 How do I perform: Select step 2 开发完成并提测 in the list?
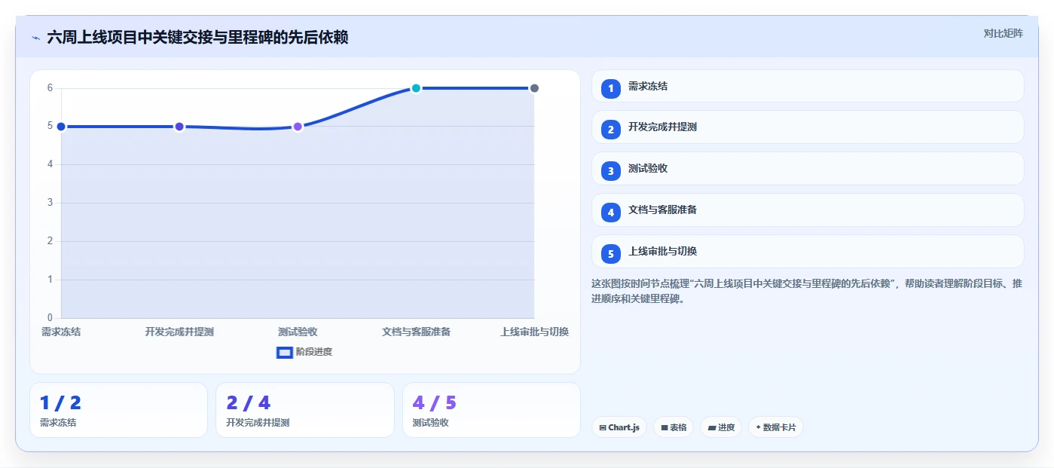click(x=808, y=127)
